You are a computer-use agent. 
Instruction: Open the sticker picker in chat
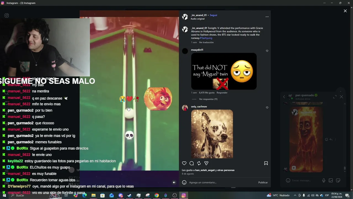(x=338, y=180)
